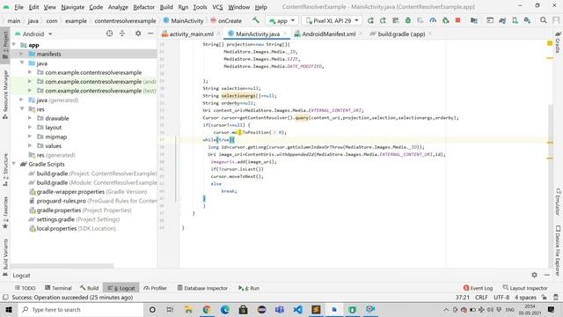Click the CRLF line separator indicator

481,298
